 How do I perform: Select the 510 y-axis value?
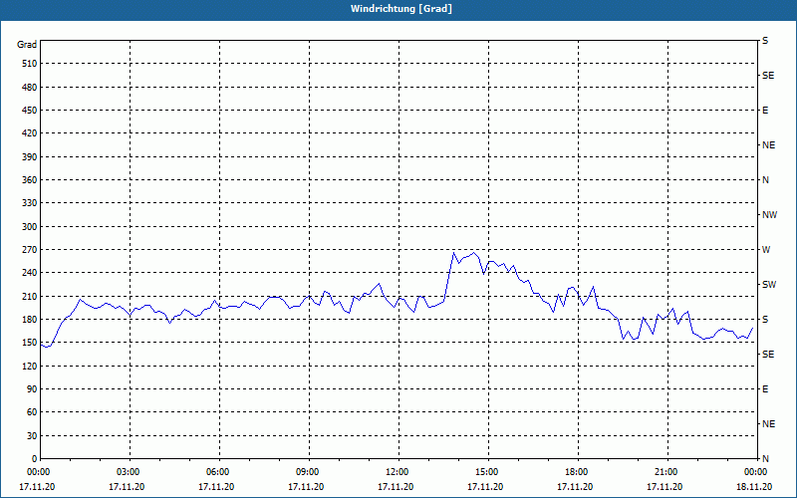click(x=30, y=64)
